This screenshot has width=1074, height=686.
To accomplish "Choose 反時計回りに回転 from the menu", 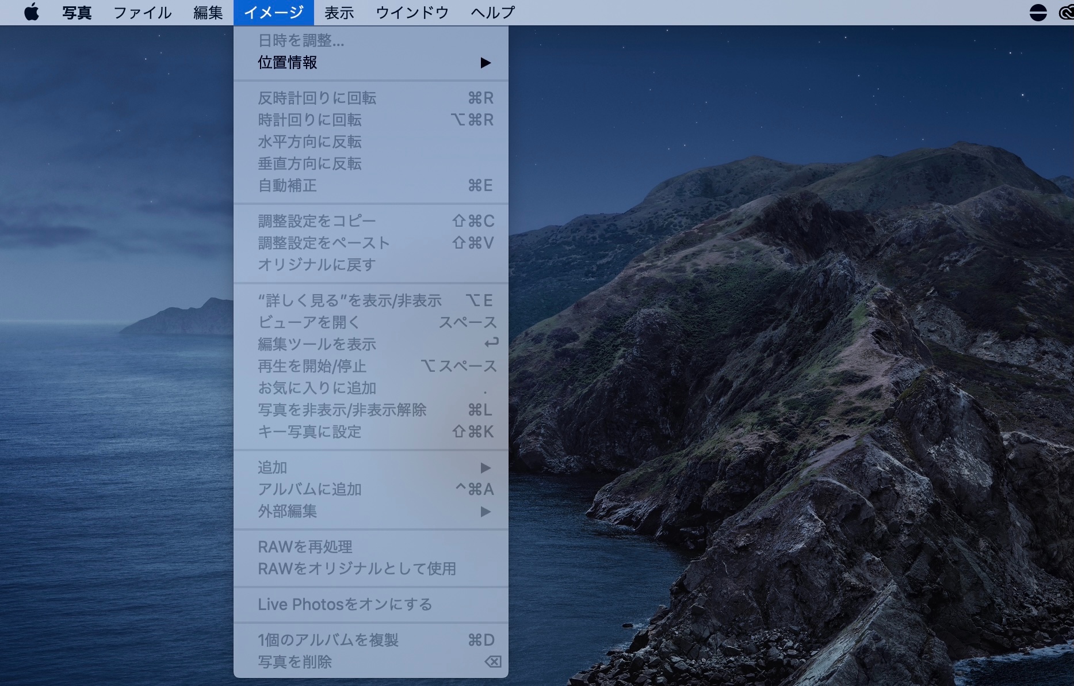I will (x=317, y=98).
